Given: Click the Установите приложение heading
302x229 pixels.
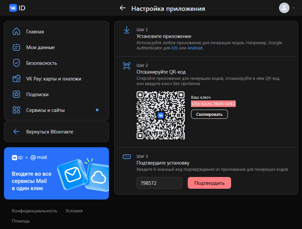Looking at the screenshot, I should (x=164, y=36).
